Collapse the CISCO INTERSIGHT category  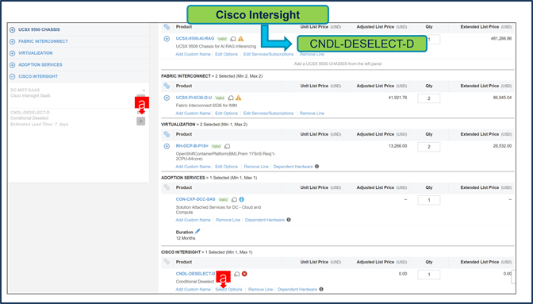pos(12,77)
